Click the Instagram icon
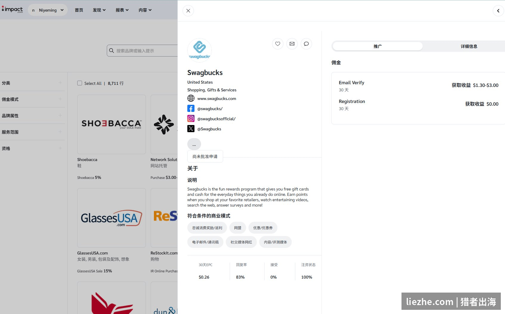The image size is (505, 314). pyautogui.click(x=191, y=118)
